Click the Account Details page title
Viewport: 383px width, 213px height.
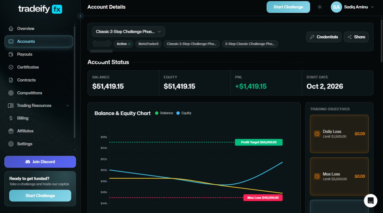point(106,7)
